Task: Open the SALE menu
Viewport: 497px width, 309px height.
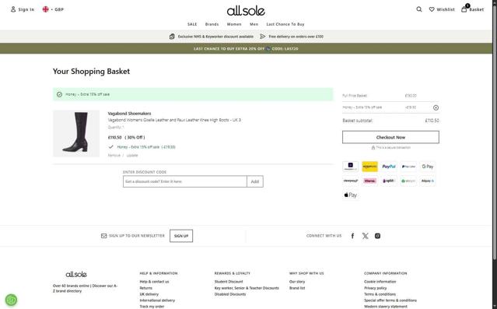Action: tap(192, 24)
